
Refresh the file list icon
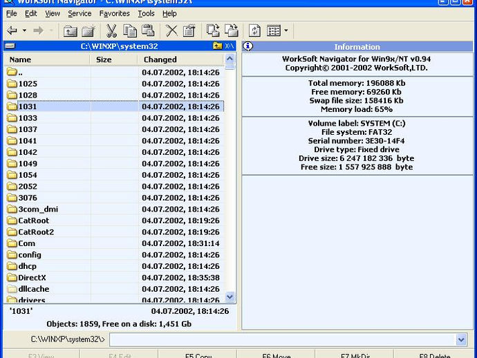(254, 30)
